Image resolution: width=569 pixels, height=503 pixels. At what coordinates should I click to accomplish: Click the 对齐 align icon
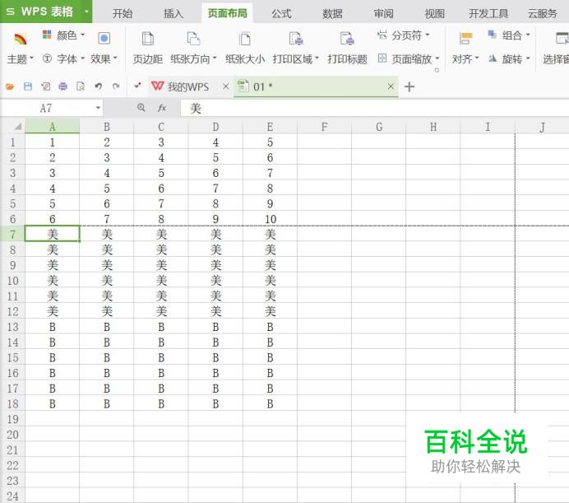(x=465, y=38)
